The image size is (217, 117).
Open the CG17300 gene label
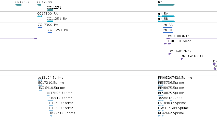pyautogui.click(x=44, y=2)
